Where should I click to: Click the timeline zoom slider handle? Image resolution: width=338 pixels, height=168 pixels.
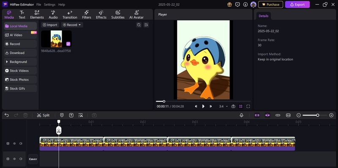[318, 115]
